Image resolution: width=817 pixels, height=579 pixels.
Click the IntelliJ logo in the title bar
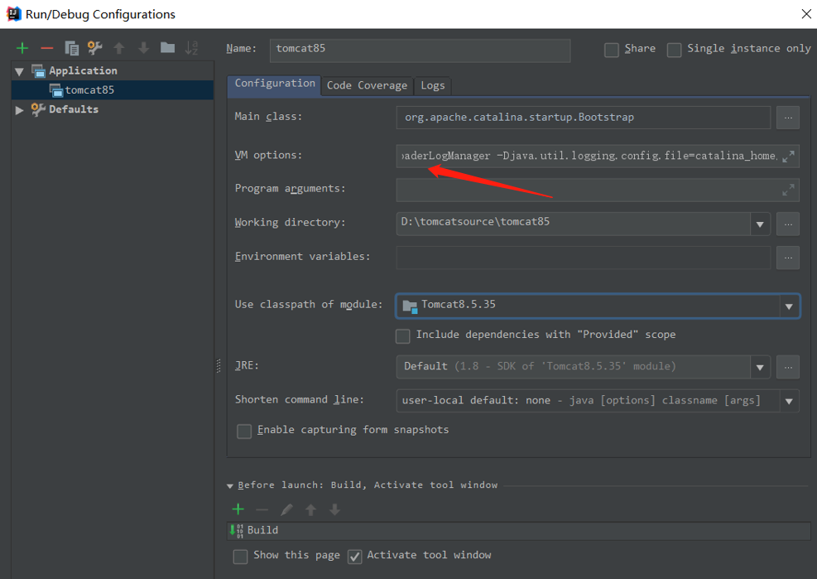pos(13,14)
